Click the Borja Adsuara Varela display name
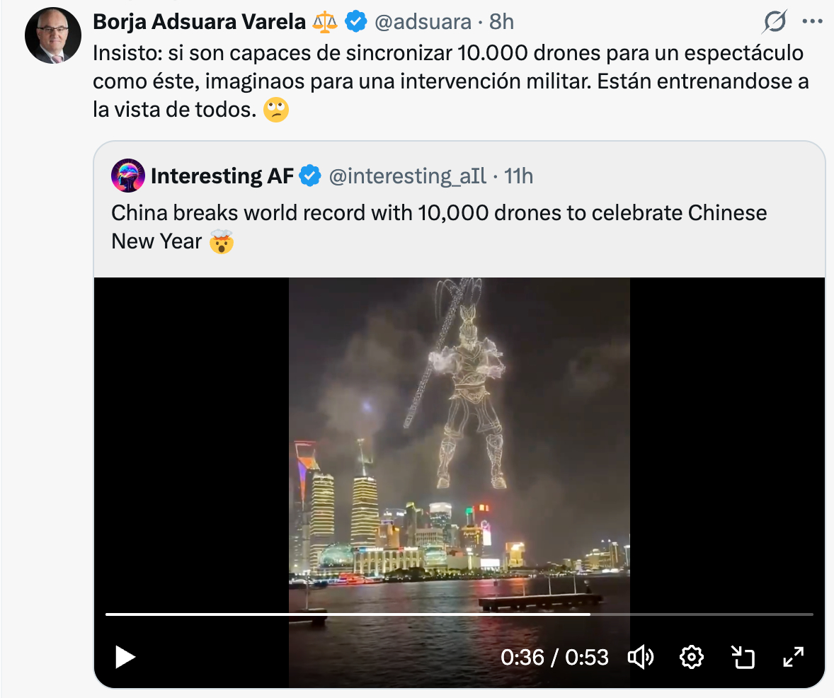This screenshot has width=834, height=698. coord(200,22)
